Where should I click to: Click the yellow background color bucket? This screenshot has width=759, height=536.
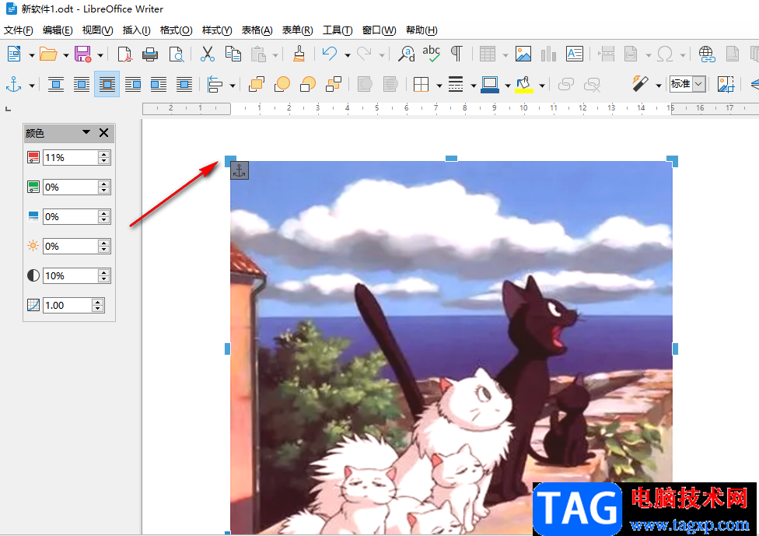[x=524, y=86]
